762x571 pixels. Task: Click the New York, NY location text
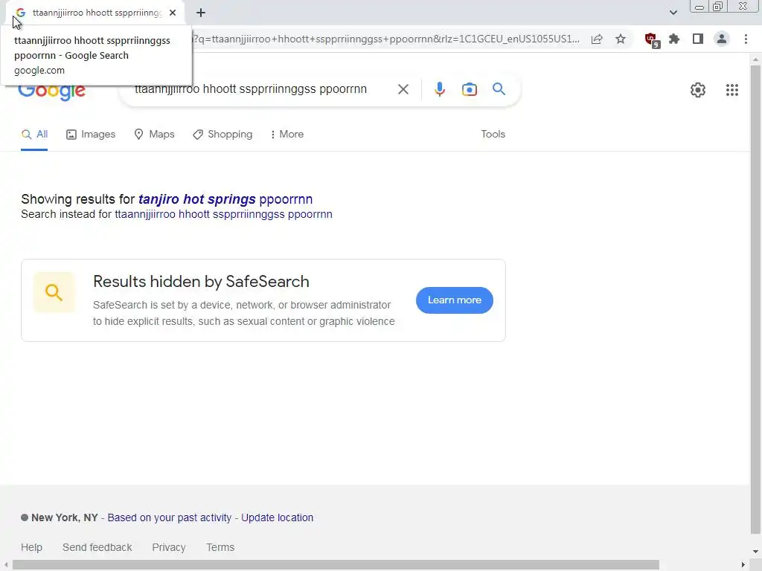click(65, 517)
